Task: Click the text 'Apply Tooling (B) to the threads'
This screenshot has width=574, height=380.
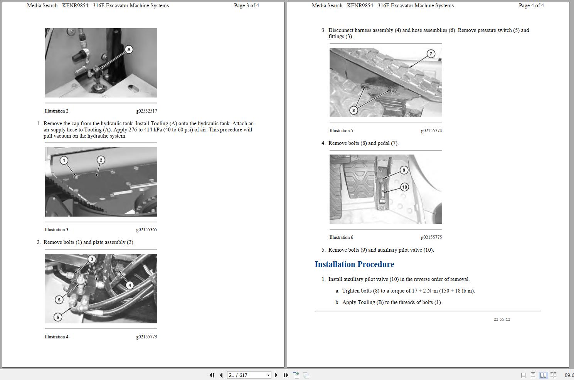Action: click(x=379, y=303)
